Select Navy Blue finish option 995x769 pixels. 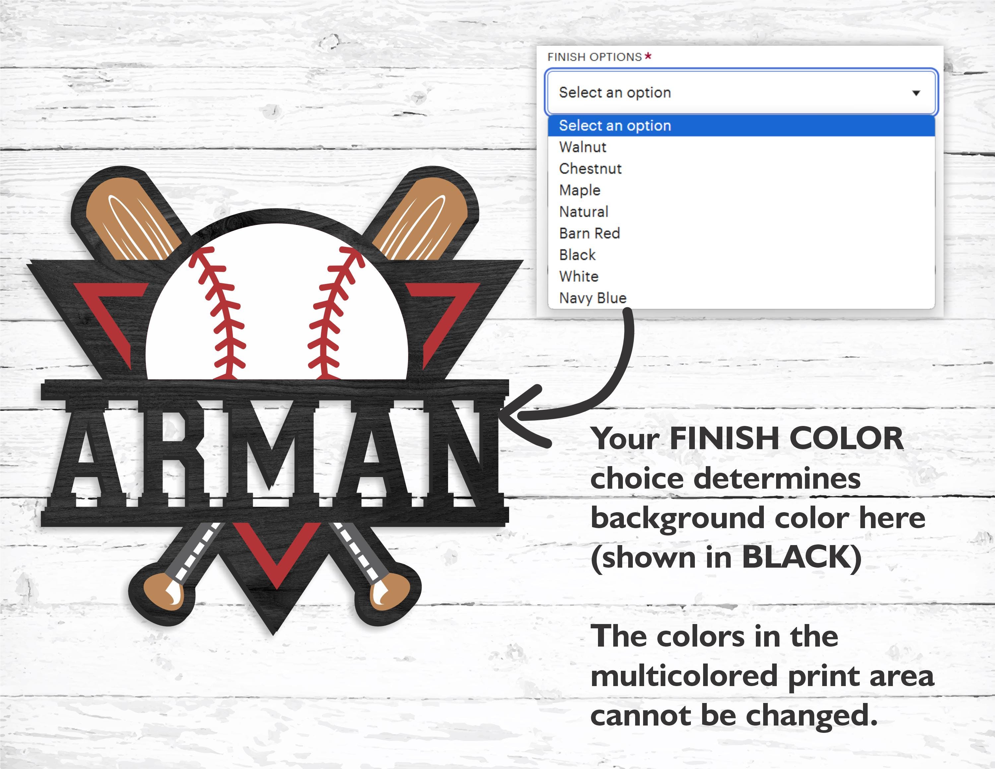[741, 298]
